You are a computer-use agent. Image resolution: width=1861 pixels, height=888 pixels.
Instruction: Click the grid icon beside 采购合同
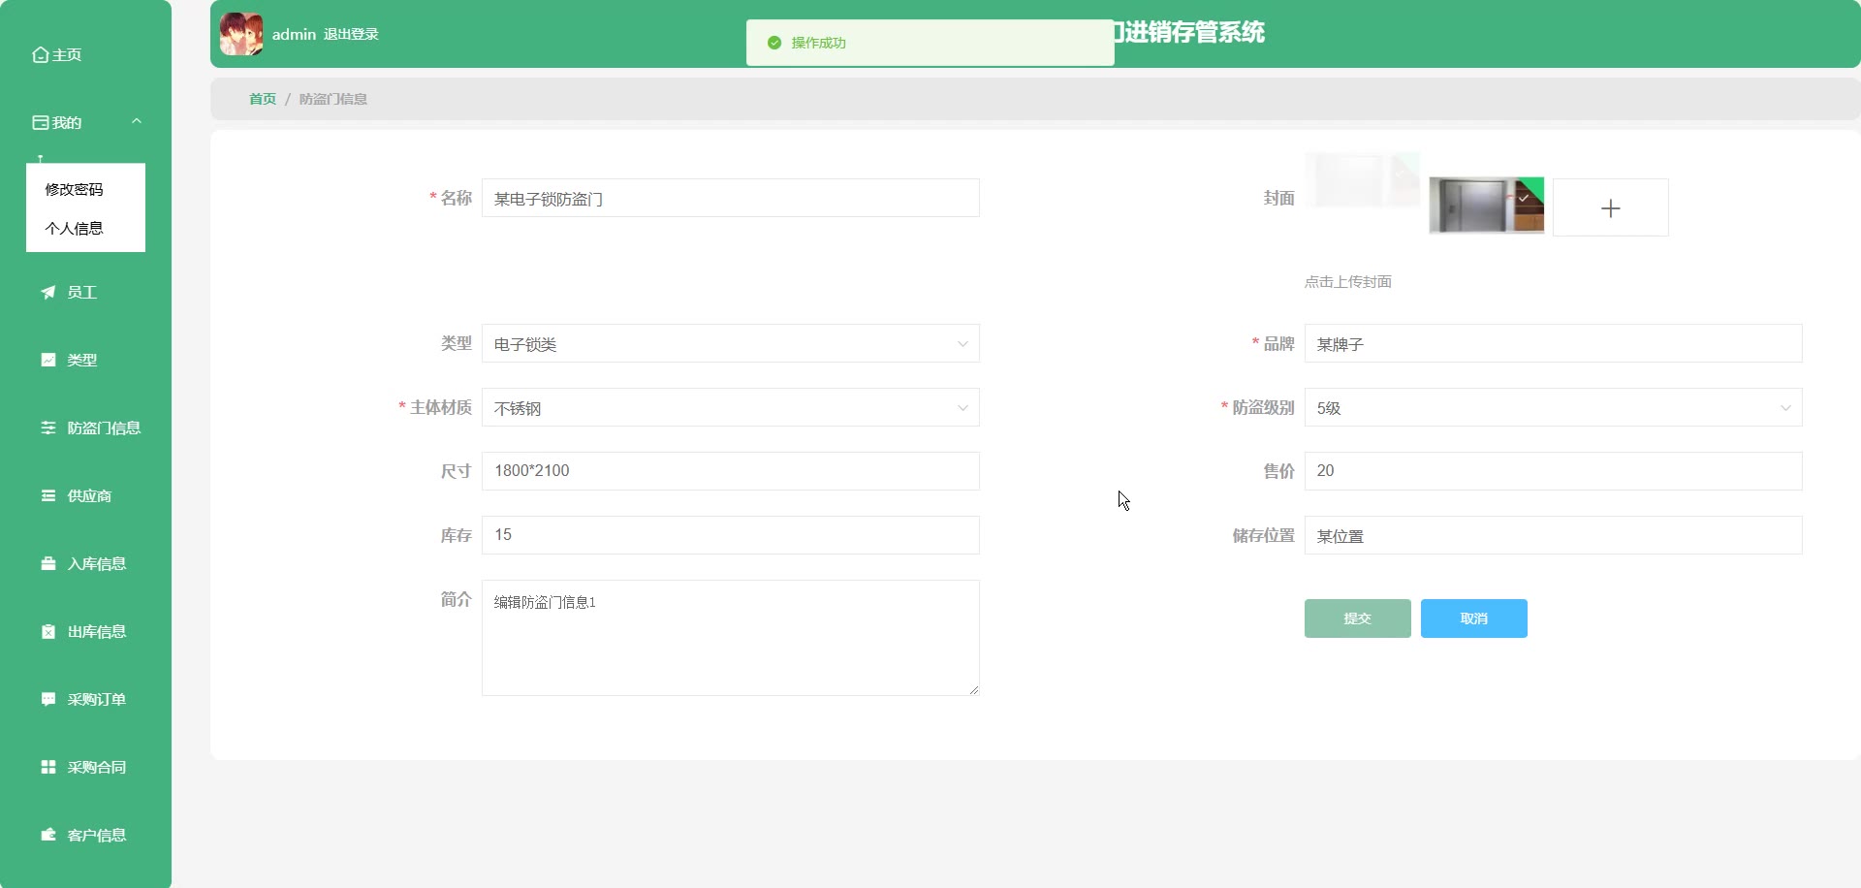tap(48, 767)
